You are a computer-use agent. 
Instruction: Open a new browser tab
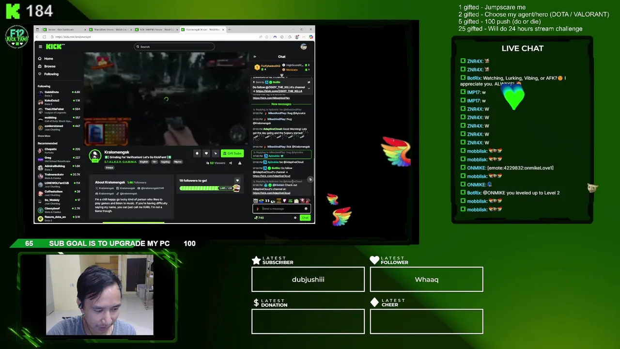(x=230, y=30)
